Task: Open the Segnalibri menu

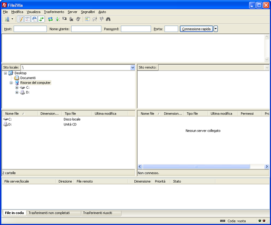Action: pos(88,12)
